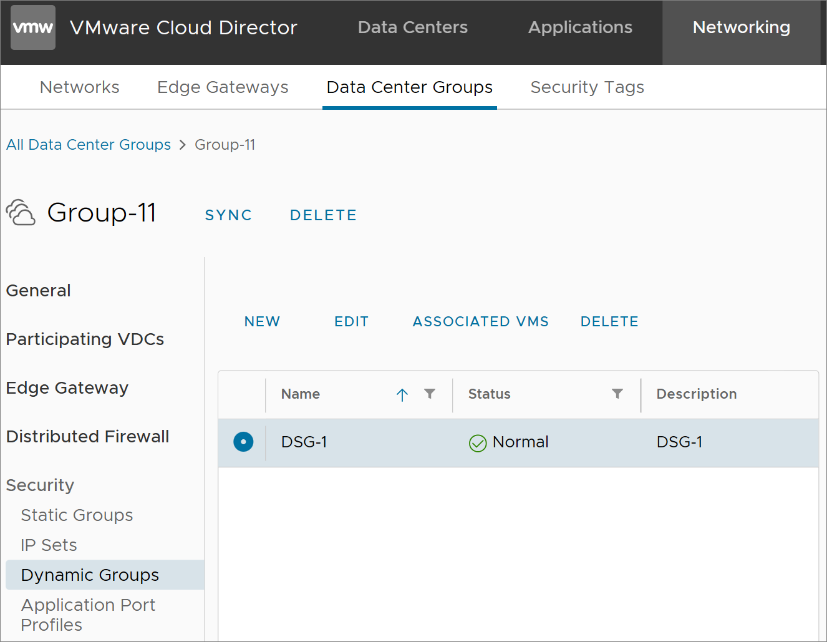This screenshot has height=642, width=827.
Task: Open the Name column filter icon
Action: pos(430,394)
